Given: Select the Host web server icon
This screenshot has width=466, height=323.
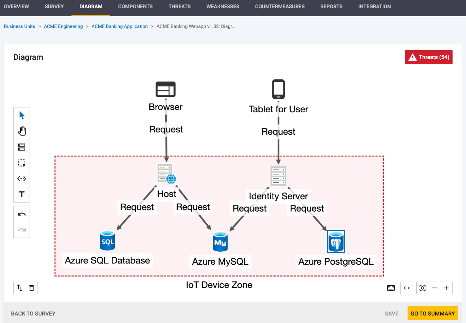Looking at the screenshot, I should 166,173.
